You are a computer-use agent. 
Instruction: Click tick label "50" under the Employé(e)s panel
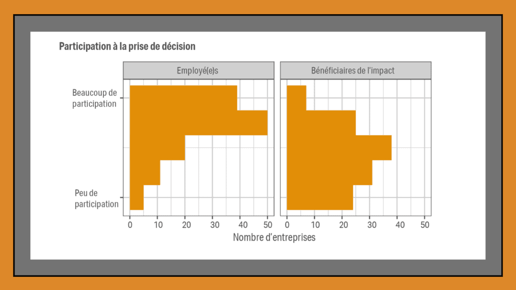[268, 225]
